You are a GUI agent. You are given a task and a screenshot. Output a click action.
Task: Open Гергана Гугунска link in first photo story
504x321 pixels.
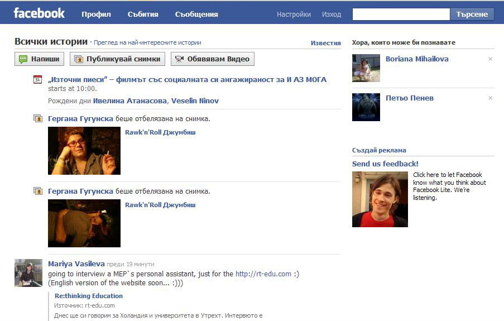pos(80,119)
